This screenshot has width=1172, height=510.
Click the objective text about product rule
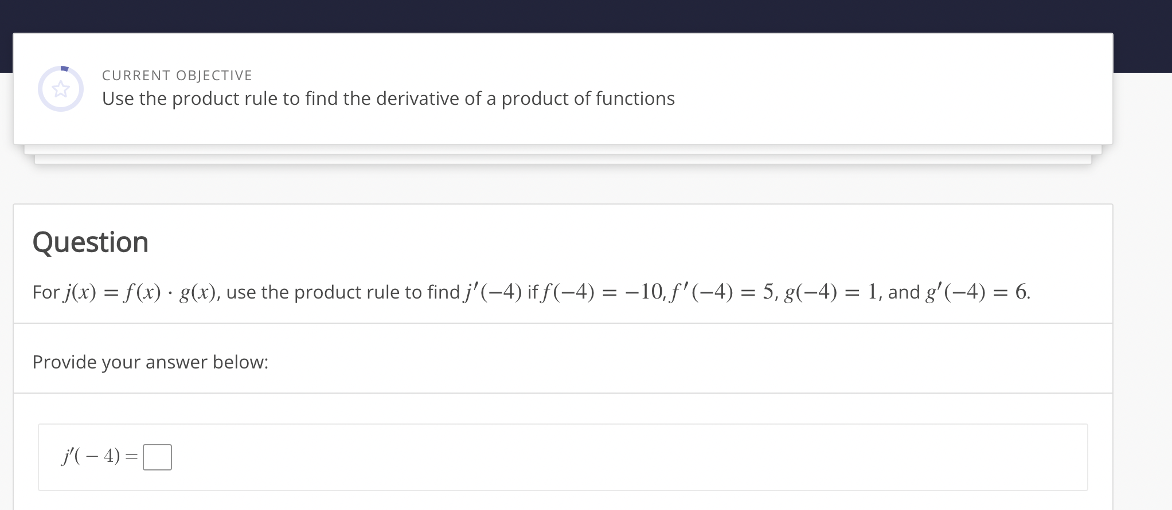(388, 98)
